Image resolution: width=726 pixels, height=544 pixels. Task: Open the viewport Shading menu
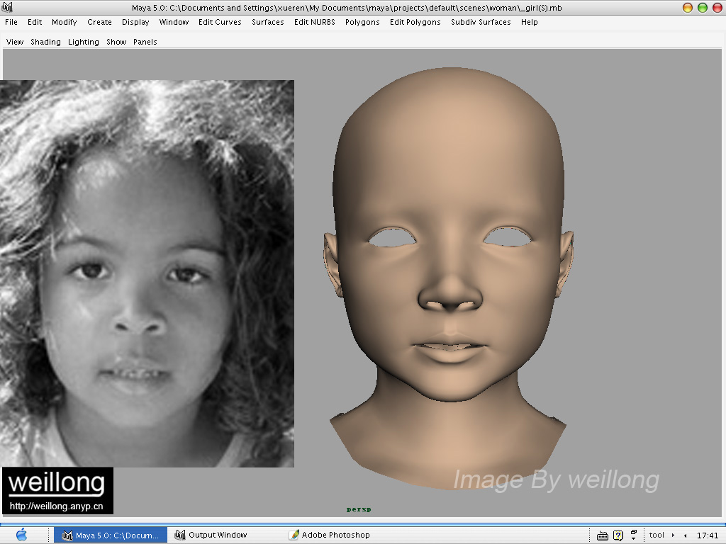(x=45, y=42)
